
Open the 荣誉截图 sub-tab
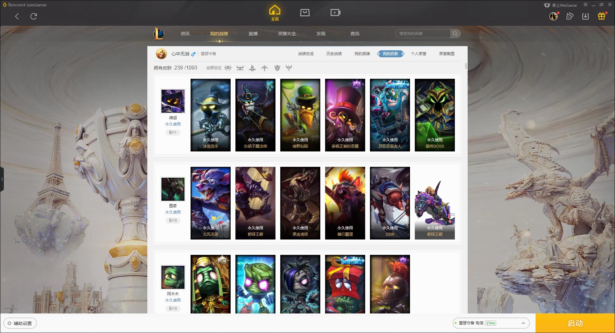[x=447, y=54]
